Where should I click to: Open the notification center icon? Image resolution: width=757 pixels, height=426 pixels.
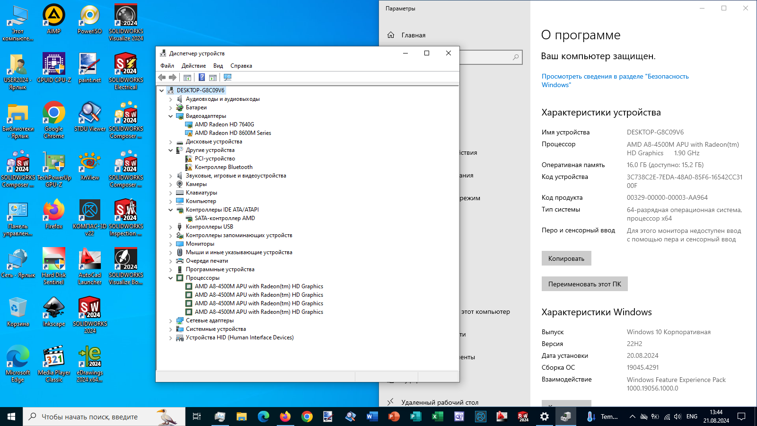point(741,417)
